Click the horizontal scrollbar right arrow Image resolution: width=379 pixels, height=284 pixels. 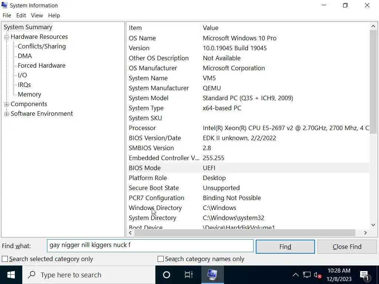point(365,233)
